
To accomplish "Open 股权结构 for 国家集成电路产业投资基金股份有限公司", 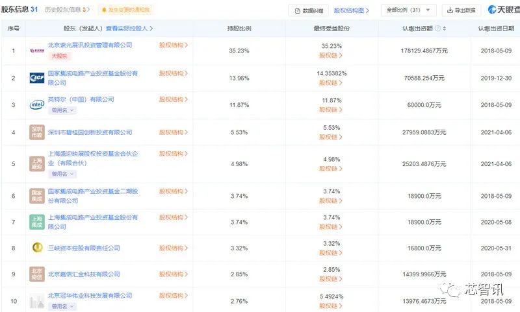I will (174, 73).
